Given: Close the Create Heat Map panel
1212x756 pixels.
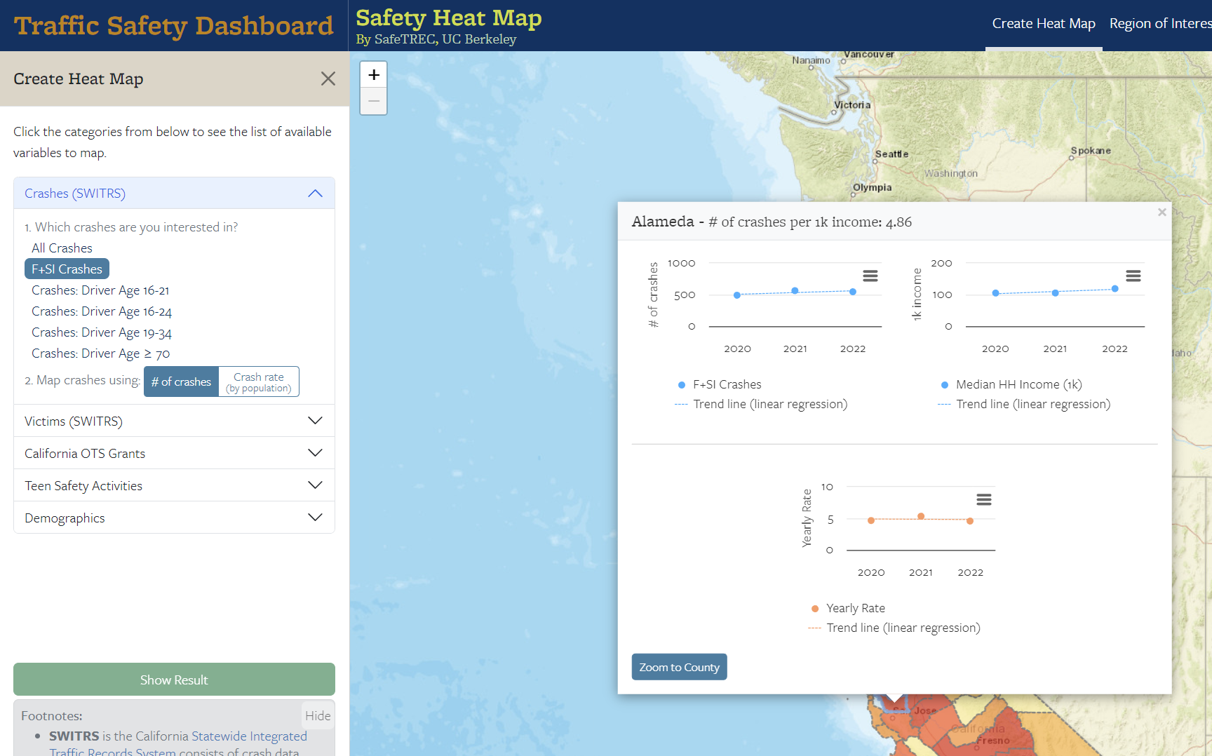Looking at the screenshot, I should 328,79.
